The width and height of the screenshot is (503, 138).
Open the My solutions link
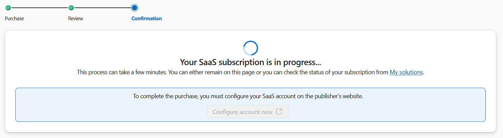pos(406,72)
